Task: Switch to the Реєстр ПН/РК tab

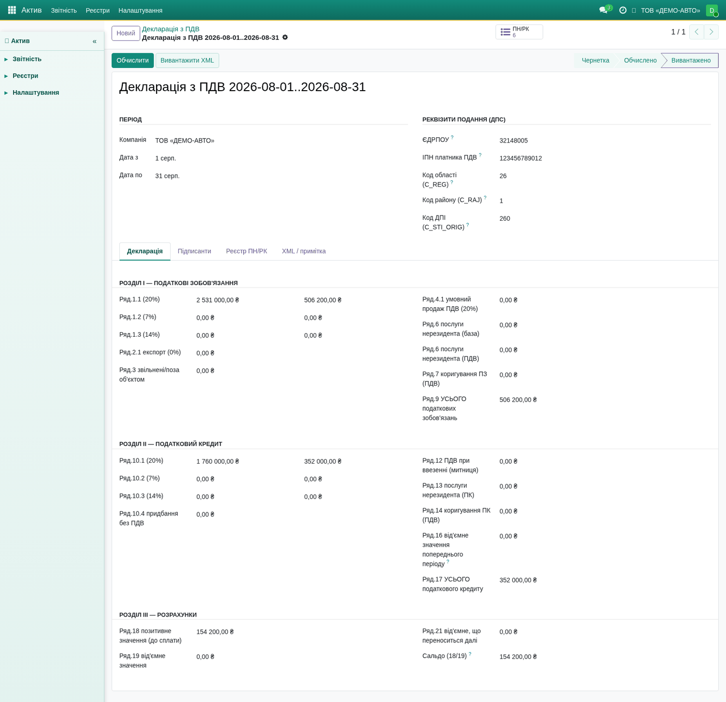Action: pos(246,251)
